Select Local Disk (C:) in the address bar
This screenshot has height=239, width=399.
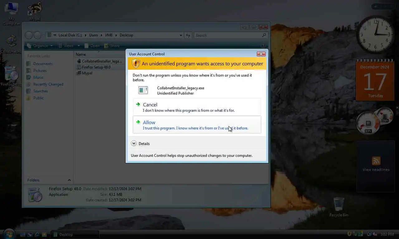click(x=70, y=35)
